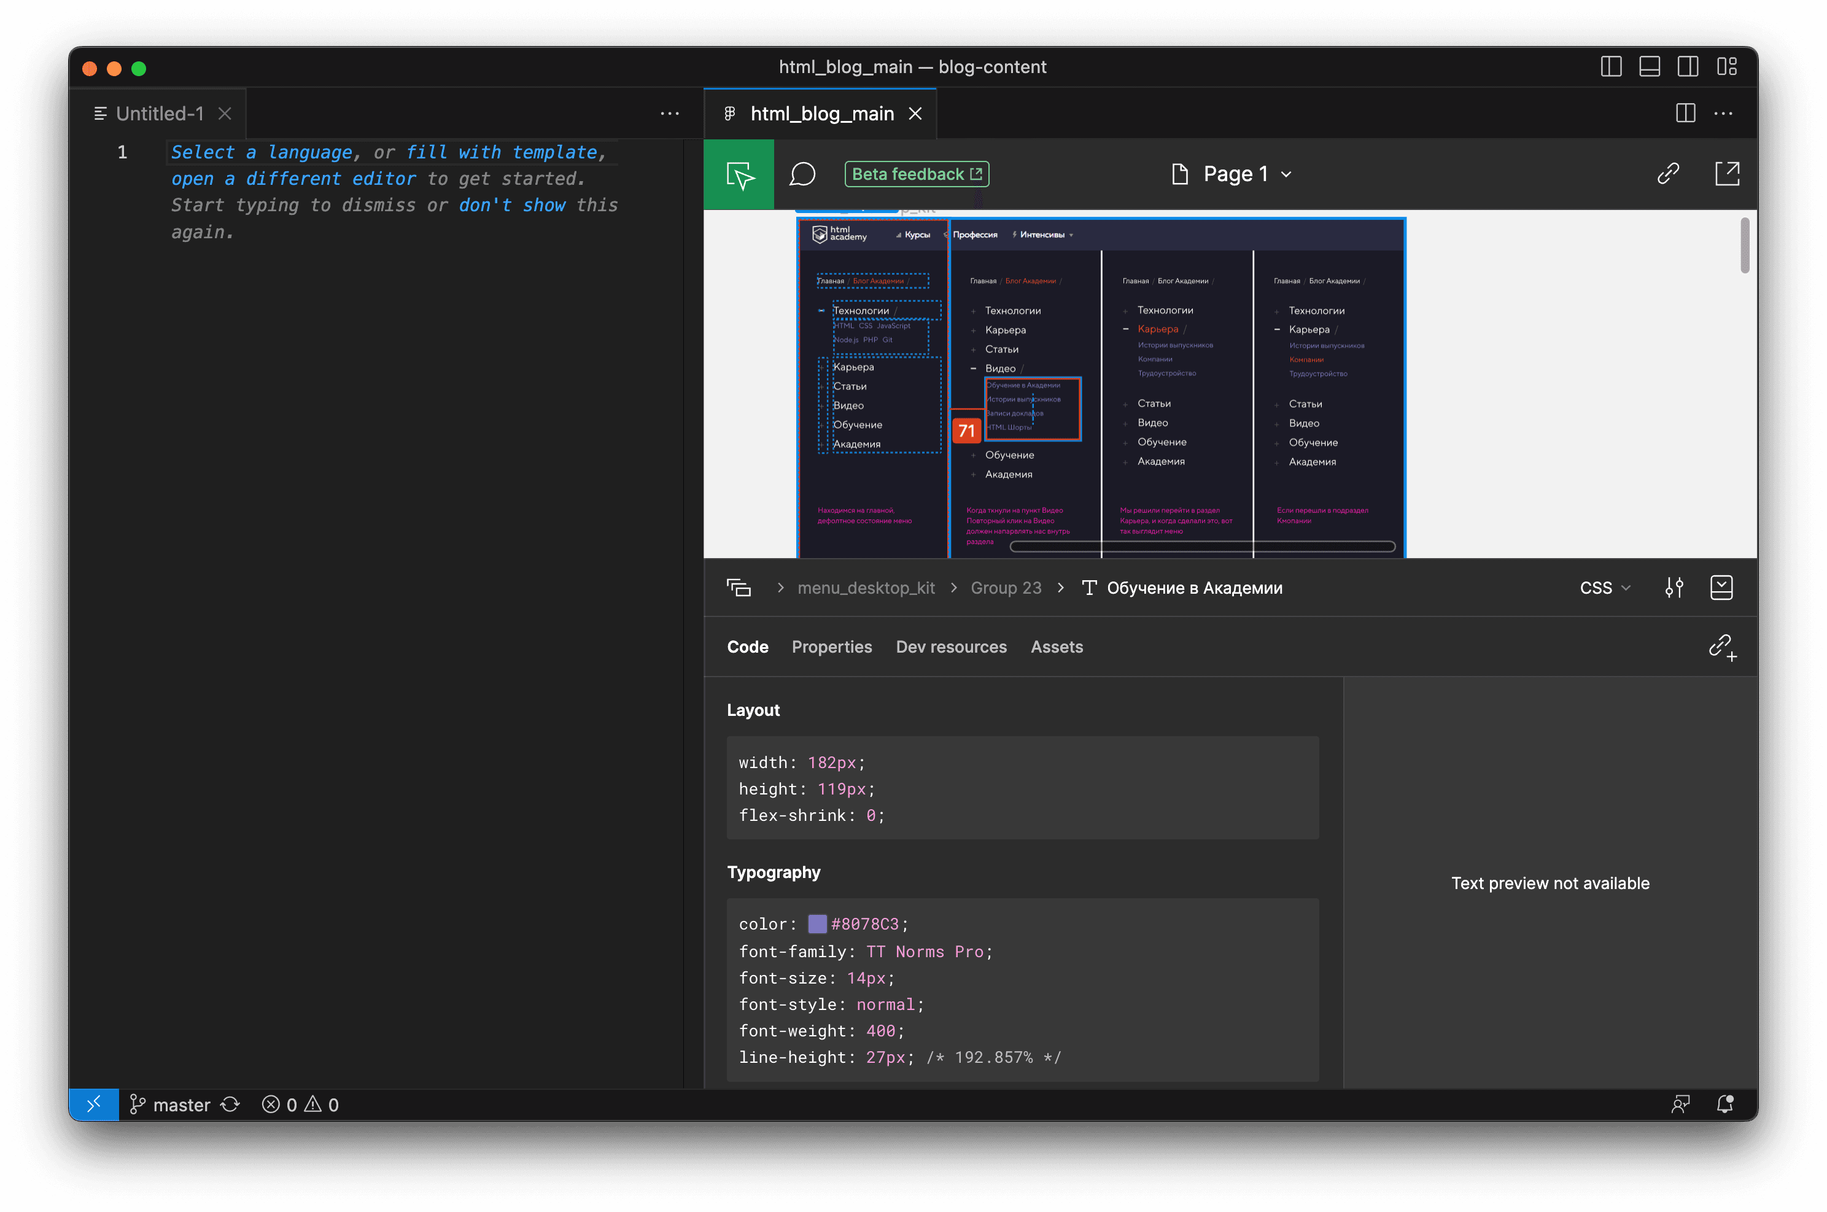The width and height of the screenshot is (1827, 1212).
Task: Click the Layout section heading
Action: point(753,710)
